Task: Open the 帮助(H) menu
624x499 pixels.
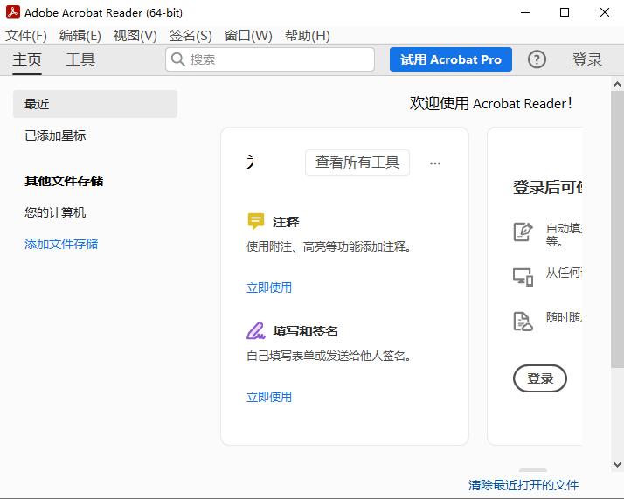Action: pyautogui.click(x=308, y=36)
